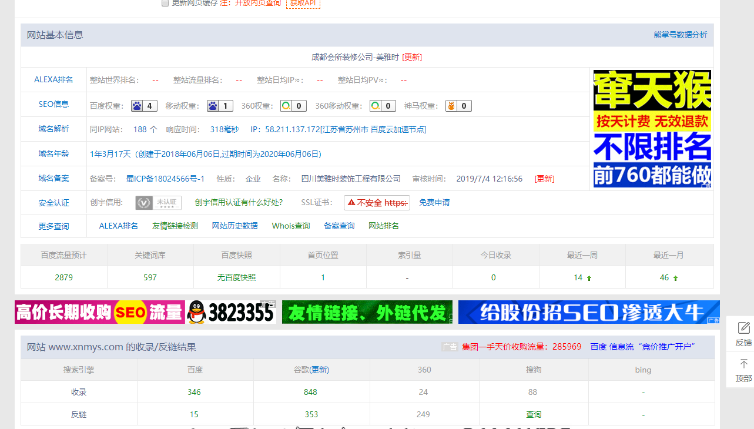754x429 pixels.
Task: Click 360 收录 value 24
Action: [x=424, y=392]
